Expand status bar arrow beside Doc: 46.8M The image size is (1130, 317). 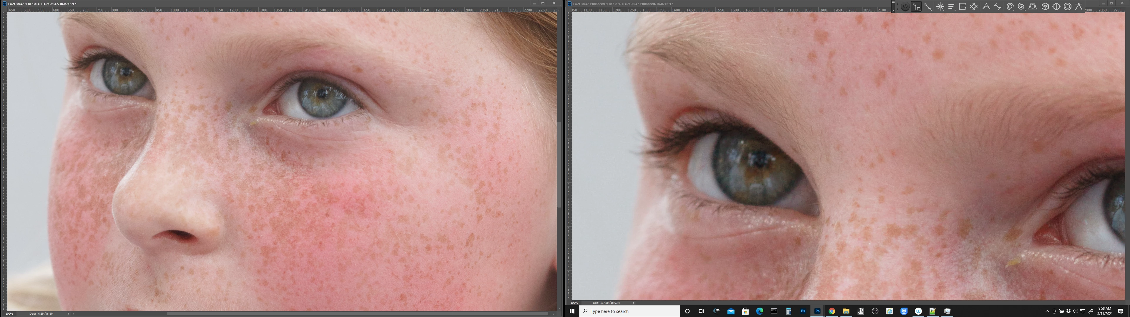pos(68,313)
